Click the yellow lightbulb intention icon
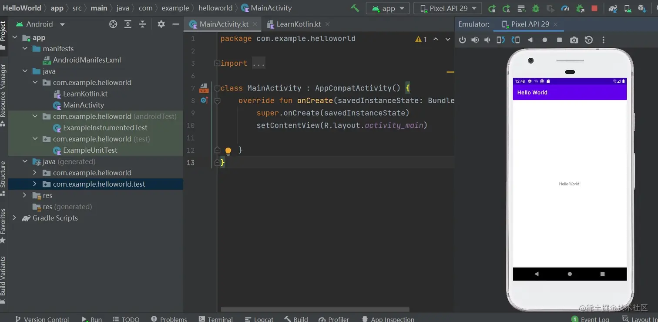 (x=228, y=151)
